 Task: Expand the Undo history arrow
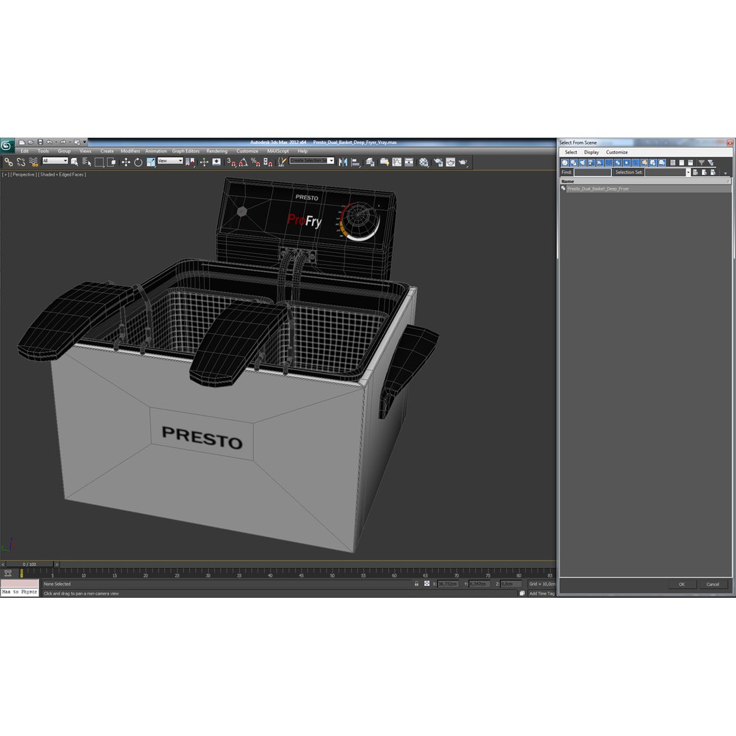click(x=56, y=142)
